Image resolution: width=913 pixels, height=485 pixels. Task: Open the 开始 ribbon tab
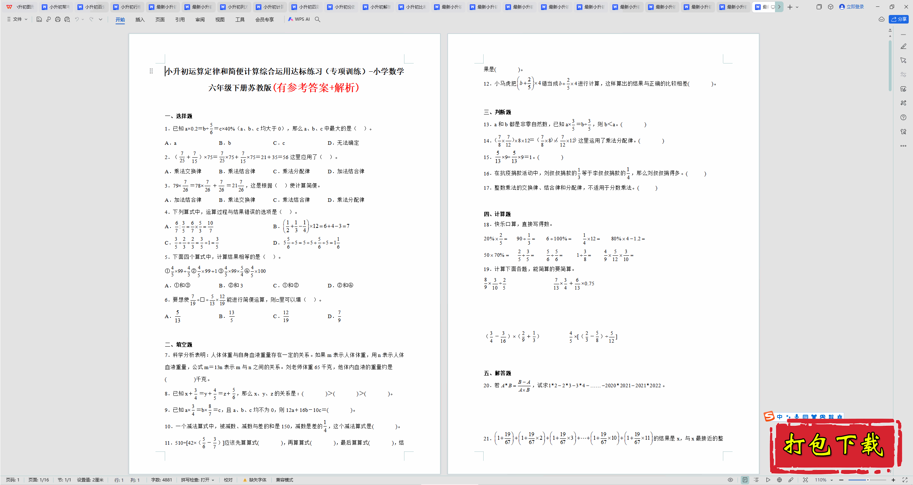(120, 20)
